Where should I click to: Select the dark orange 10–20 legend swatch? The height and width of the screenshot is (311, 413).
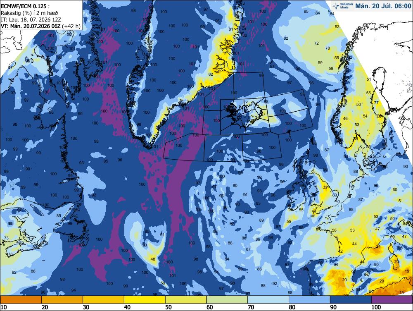point(21,300)
